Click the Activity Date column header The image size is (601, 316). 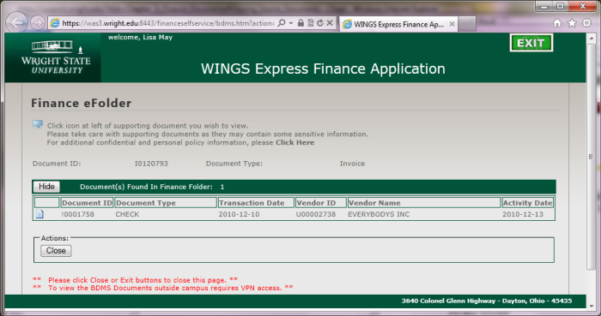[x=527, y=203]
